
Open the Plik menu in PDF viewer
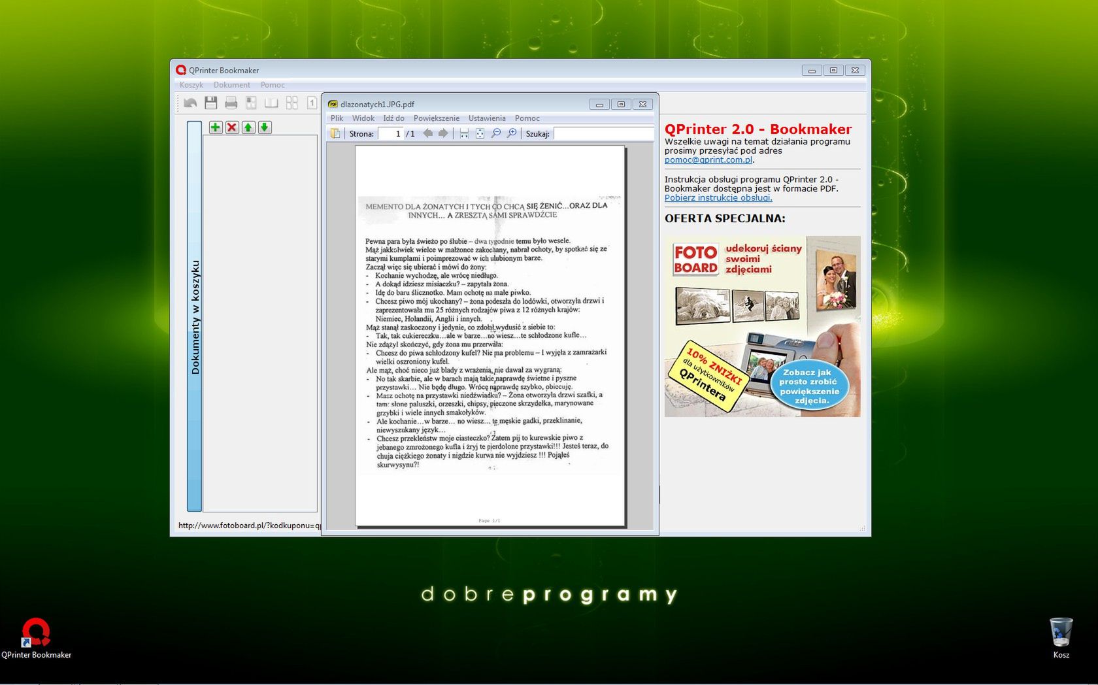pyautogui.click(x=337, y=118)
